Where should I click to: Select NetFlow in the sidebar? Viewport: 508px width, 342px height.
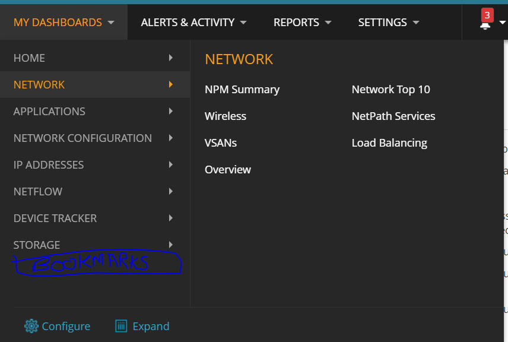[95, 191]
